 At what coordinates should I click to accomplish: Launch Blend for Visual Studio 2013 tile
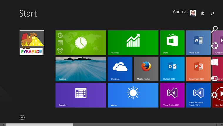198,95
